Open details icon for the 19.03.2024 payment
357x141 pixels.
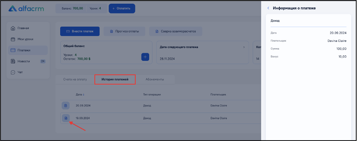66,118
